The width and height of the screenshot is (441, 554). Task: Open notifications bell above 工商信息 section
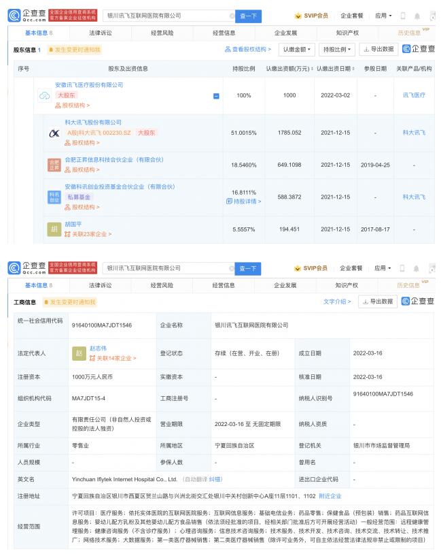click(x=417, y=269)
